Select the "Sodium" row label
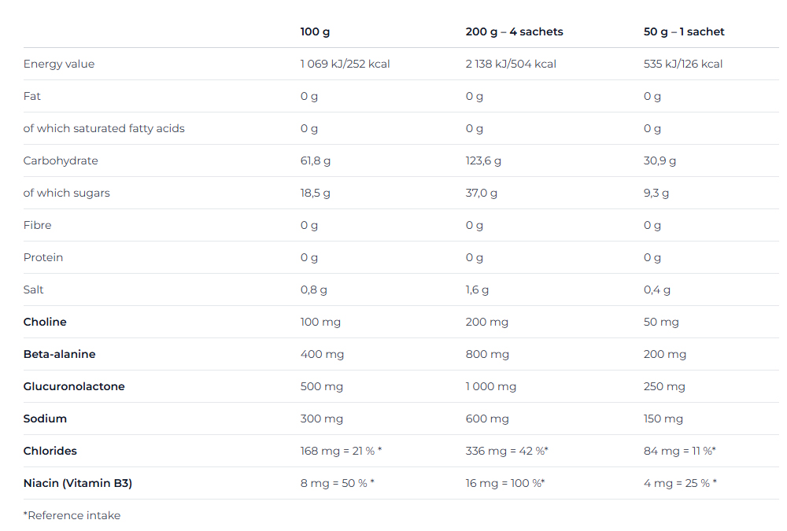The image size is (787, 531). pos(45,419)
